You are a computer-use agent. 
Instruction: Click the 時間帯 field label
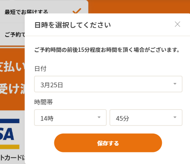(x=43, y=102)
